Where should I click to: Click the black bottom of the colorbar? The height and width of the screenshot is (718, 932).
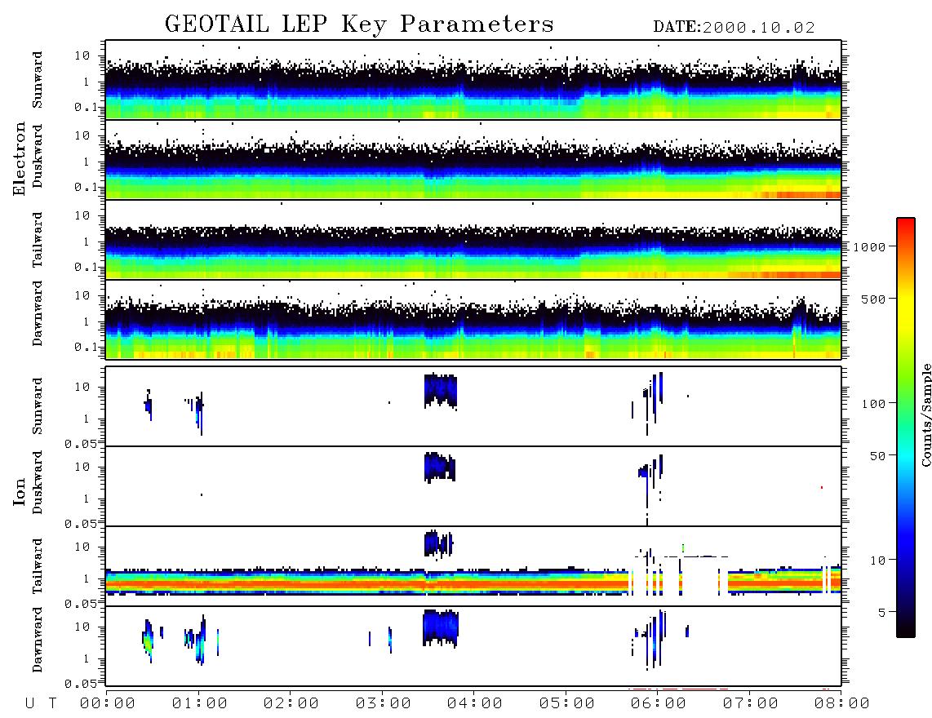(906, 627)
